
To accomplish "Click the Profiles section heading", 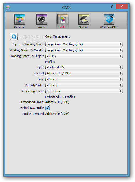I will coord(50,62).
